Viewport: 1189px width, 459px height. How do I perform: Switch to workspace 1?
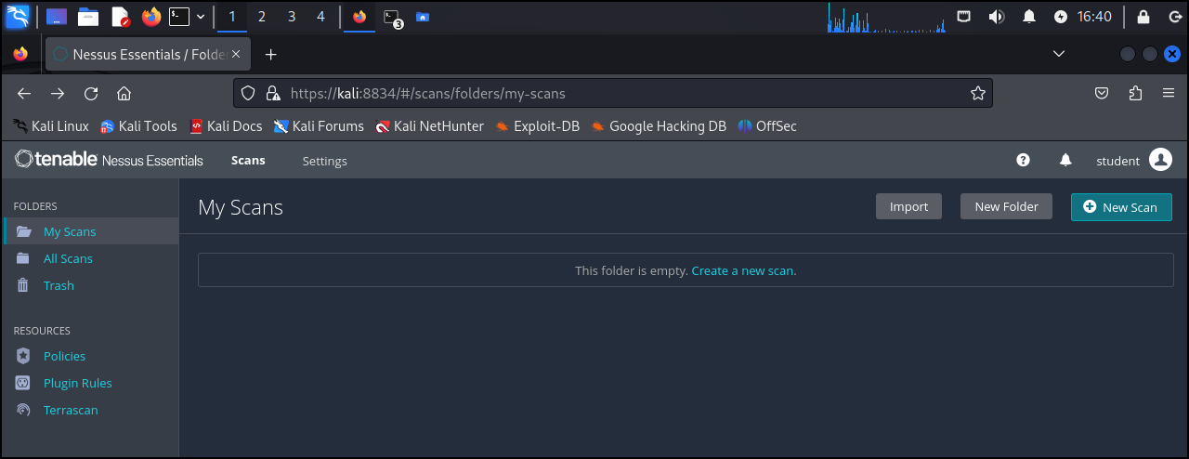click(x=232, y=16)
